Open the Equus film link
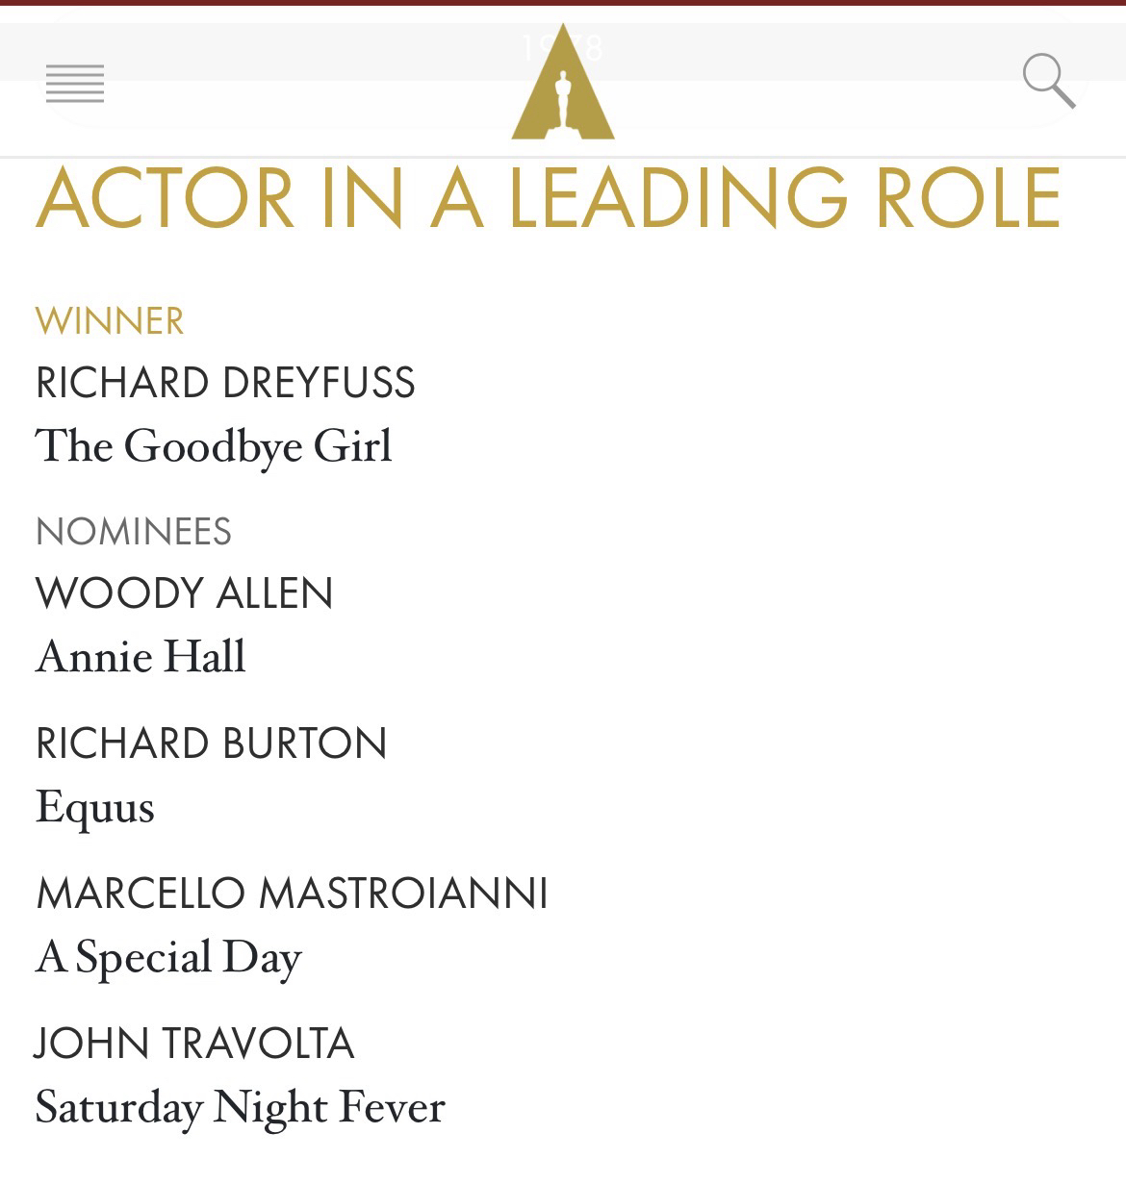 [x=95, y=807]
